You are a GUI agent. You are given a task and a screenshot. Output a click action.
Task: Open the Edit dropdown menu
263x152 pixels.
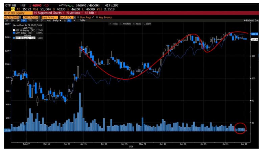point(91,13)
